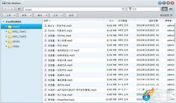The image size is (176, 103).
Task: Go forward with the right arrow button
Action: [12, 9]
